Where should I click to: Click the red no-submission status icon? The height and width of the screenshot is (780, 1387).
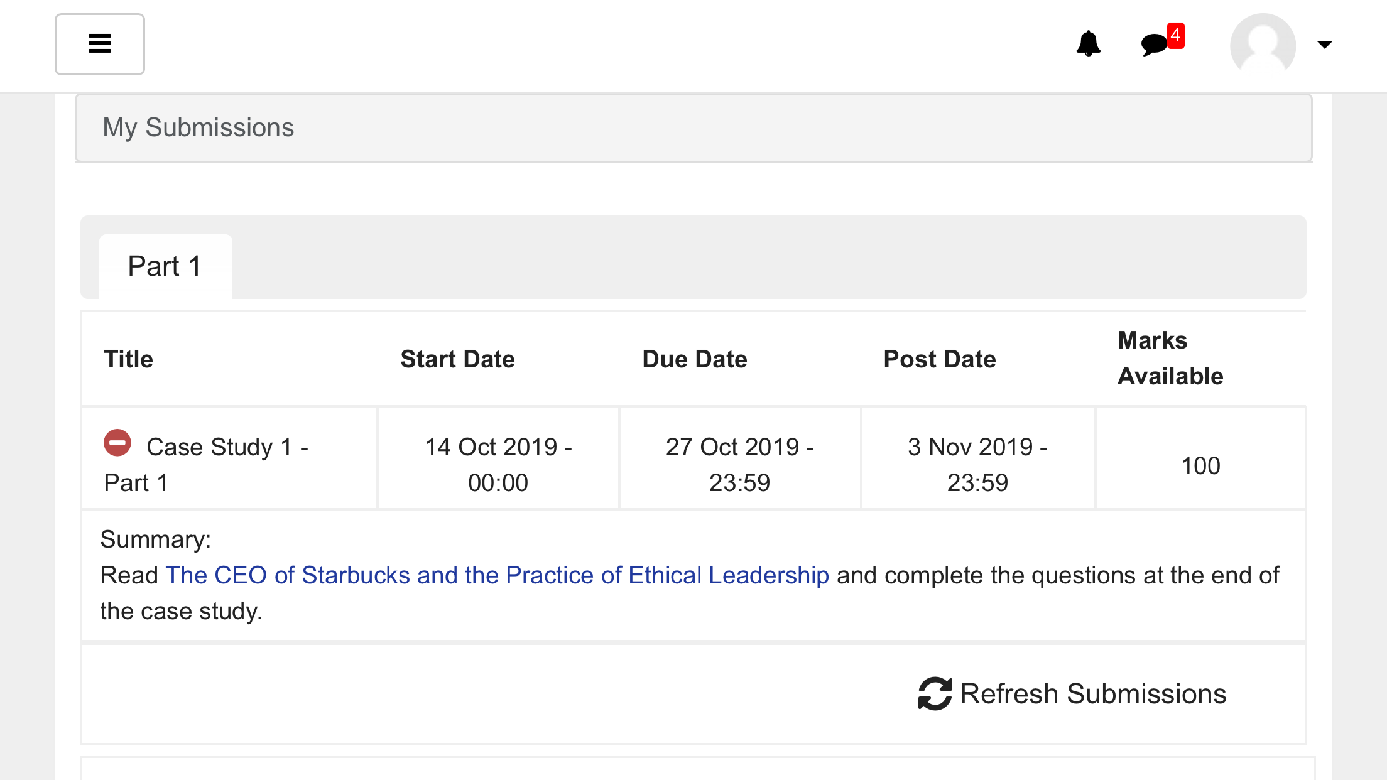(117, 443)
